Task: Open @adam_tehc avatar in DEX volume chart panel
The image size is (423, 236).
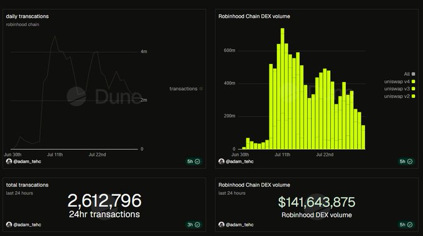Action: [x=221, y=161]
